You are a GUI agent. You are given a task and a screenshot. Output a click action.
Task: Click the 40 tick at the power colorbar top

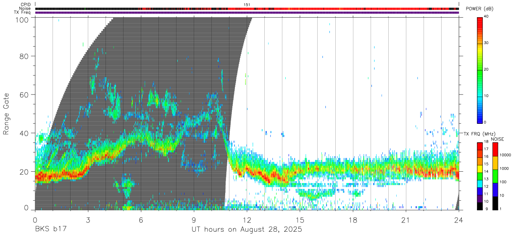[487, 17]
